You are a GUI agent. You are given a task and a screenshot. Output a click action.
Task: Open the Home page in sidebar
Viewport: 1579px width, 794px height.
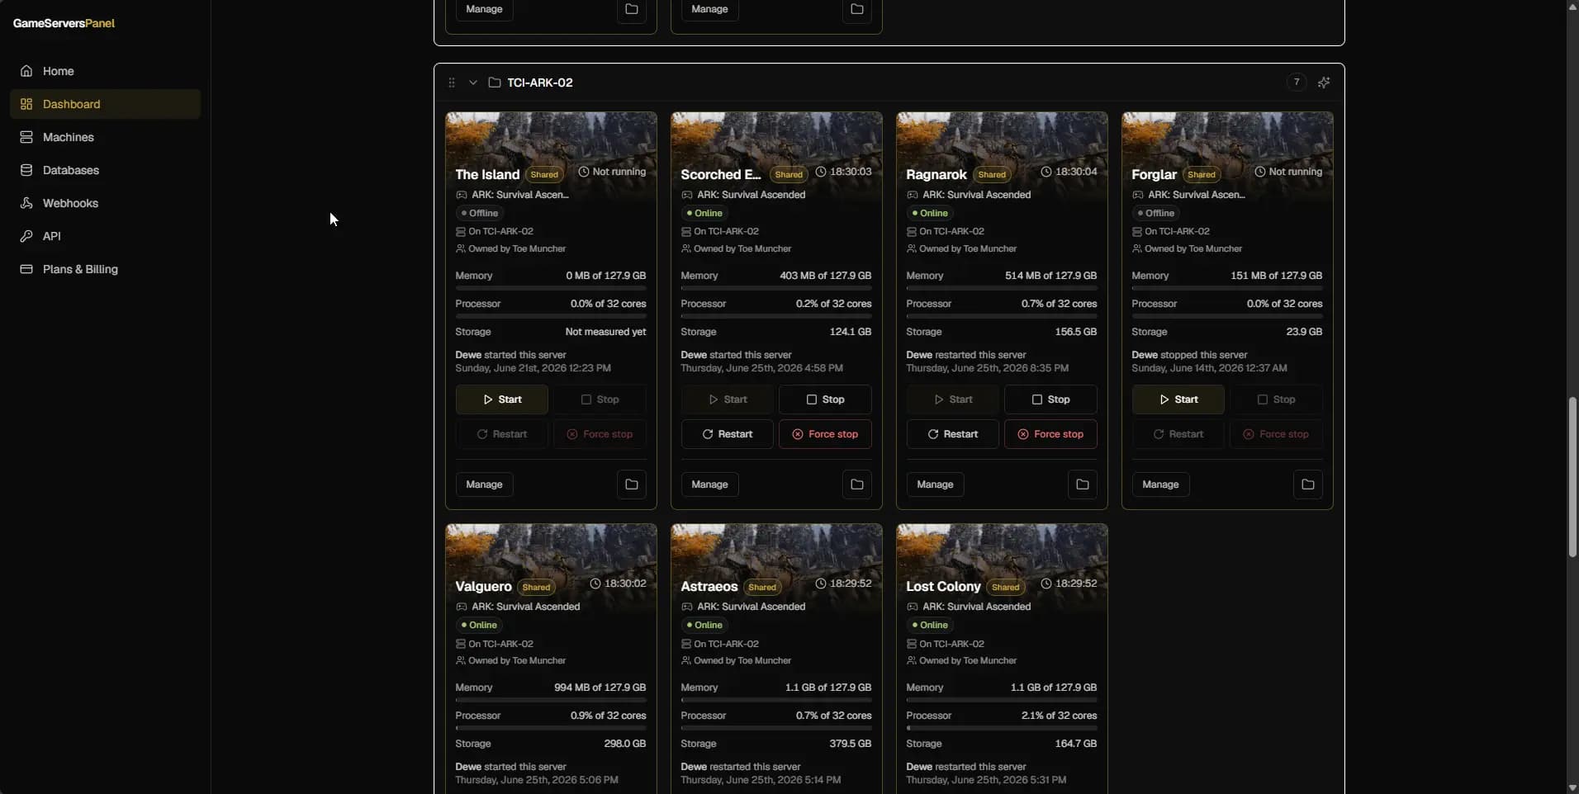(x=105, y=71)
